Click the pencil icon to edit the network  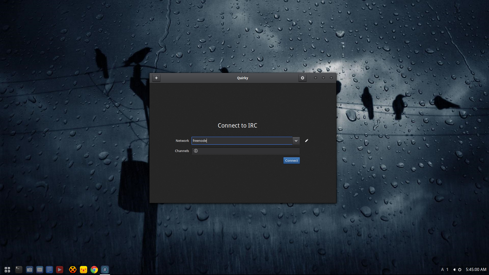click(x=307, y=141)
